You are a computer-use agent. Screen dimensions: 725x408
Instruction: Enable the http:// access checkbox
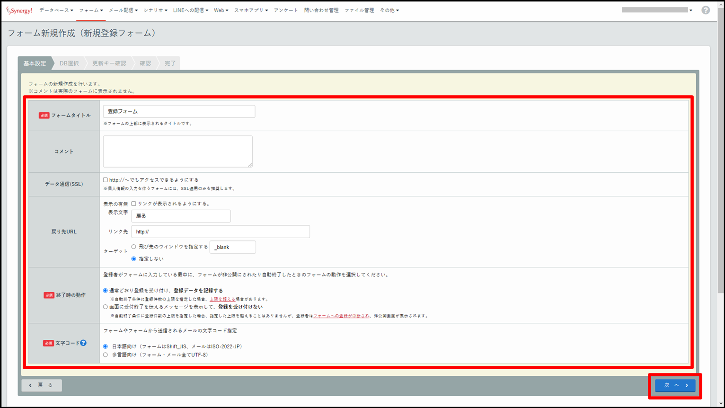coord(106,180)
